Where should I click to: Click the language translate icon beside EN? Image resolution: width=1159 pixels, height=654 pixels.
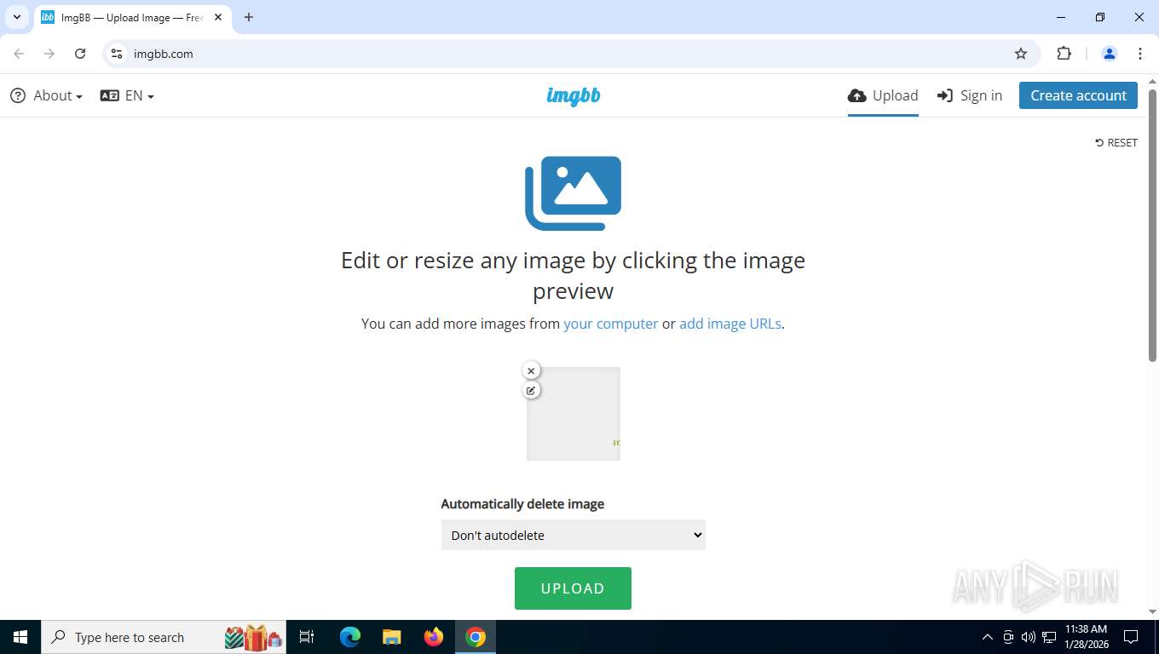click(109, 95)
